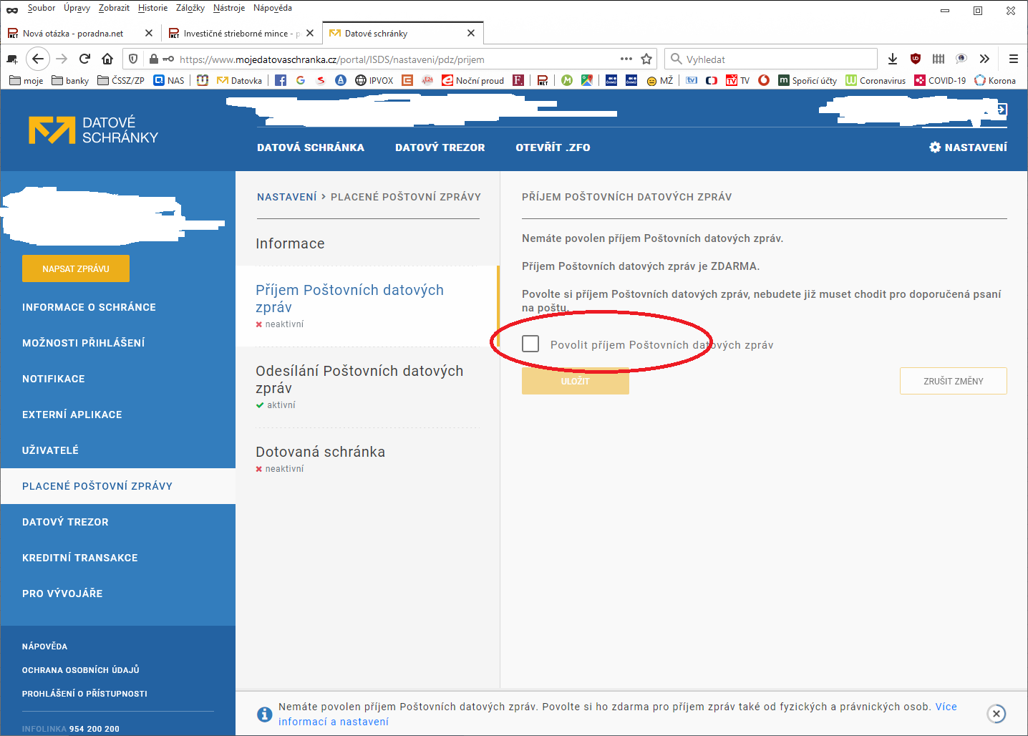
Task: Open page actions three-dot menu
Action: click(x=626, y=59)
